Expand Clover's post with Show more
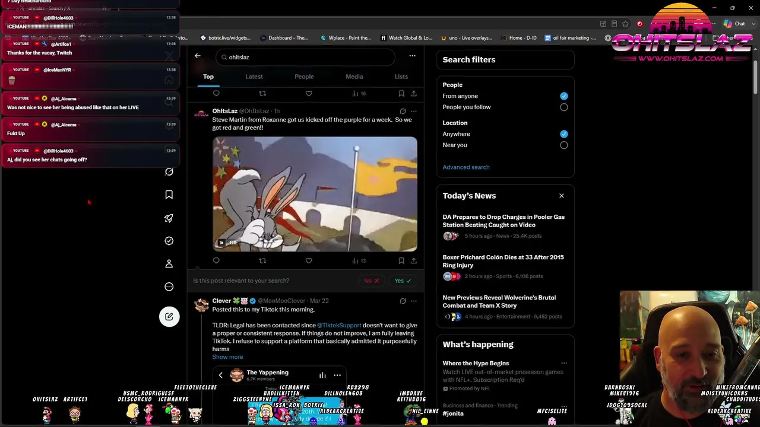 (227, 357)
